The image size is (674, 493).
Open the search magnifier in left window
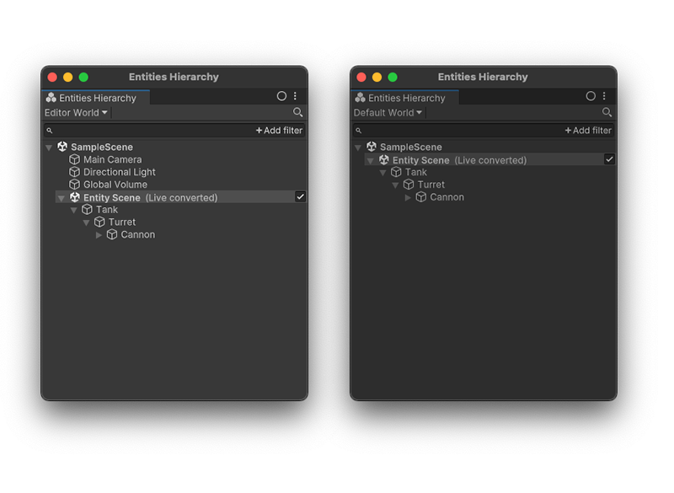click(x=297, y=112)
